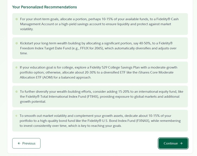Screen dimensions: 197x156
Task: Click check icon beside Cash Management recommendation
Action: [17, 19]
